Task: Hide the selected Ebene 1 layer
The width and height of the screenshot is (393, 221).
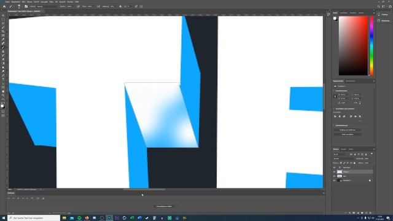Action: [334, 172]
